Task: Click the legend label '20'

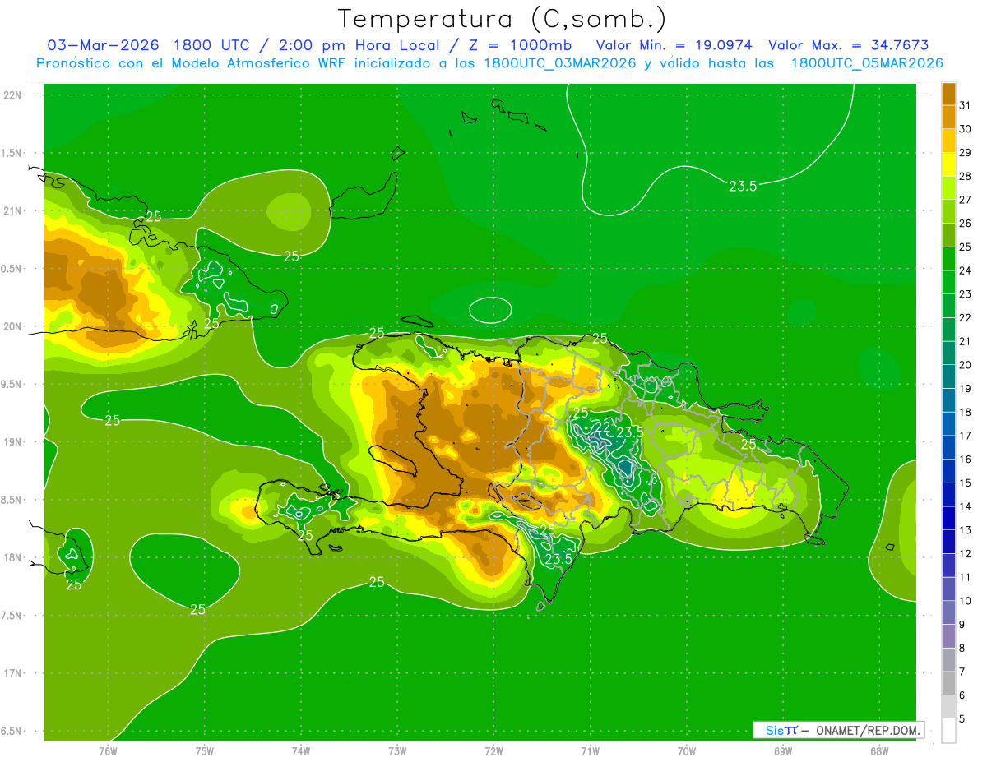Action: coord(965,364)
